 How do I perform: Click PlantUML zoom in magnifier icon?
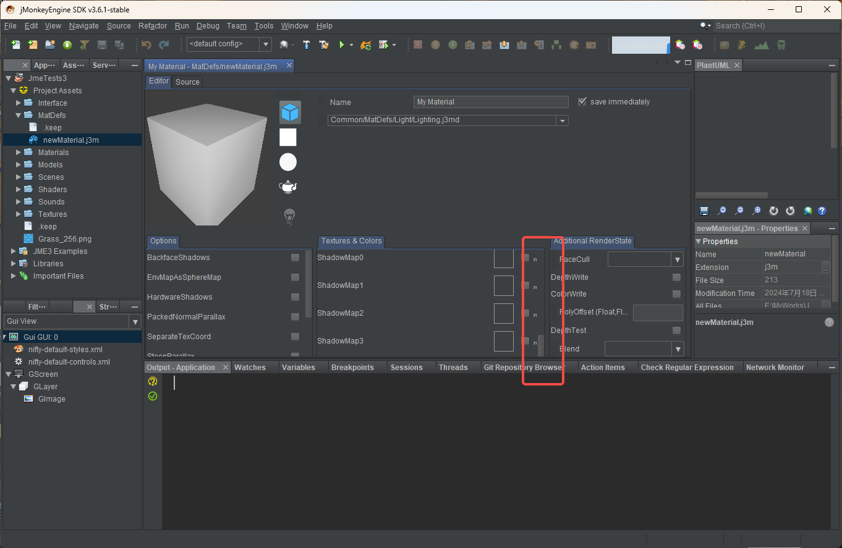point(722,211)
